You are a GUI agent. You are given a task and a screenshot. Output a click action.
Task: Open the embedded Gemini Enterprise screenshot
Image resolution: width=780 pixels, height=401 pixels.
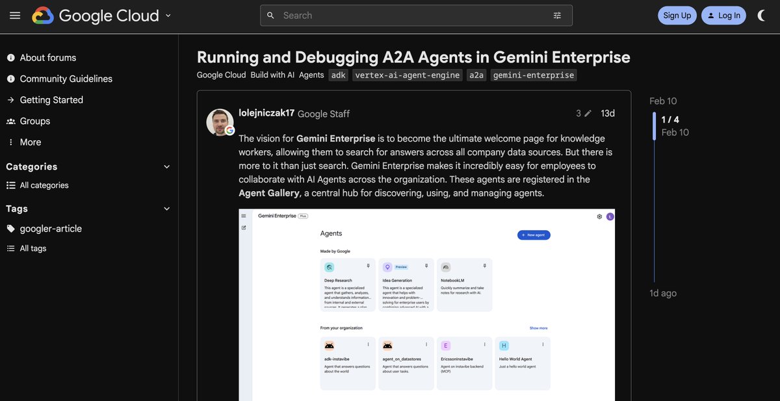426,305
